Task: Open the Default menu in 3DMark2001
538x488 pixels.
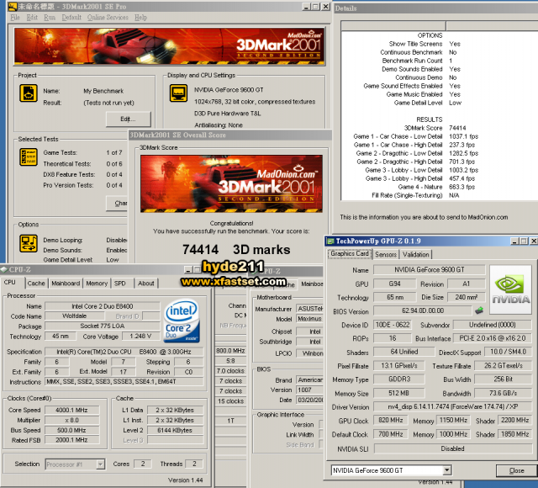Action: tap(71, 17)
